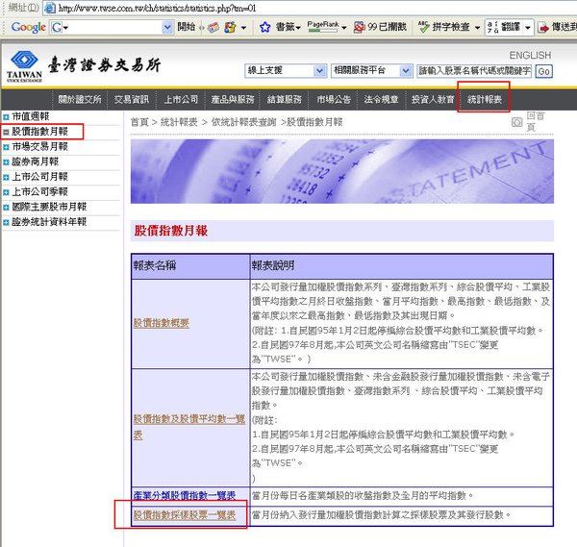Screen dimensions: 577x547
Task: Open the PageRank dropdown arrow
Action: [343, 28]
